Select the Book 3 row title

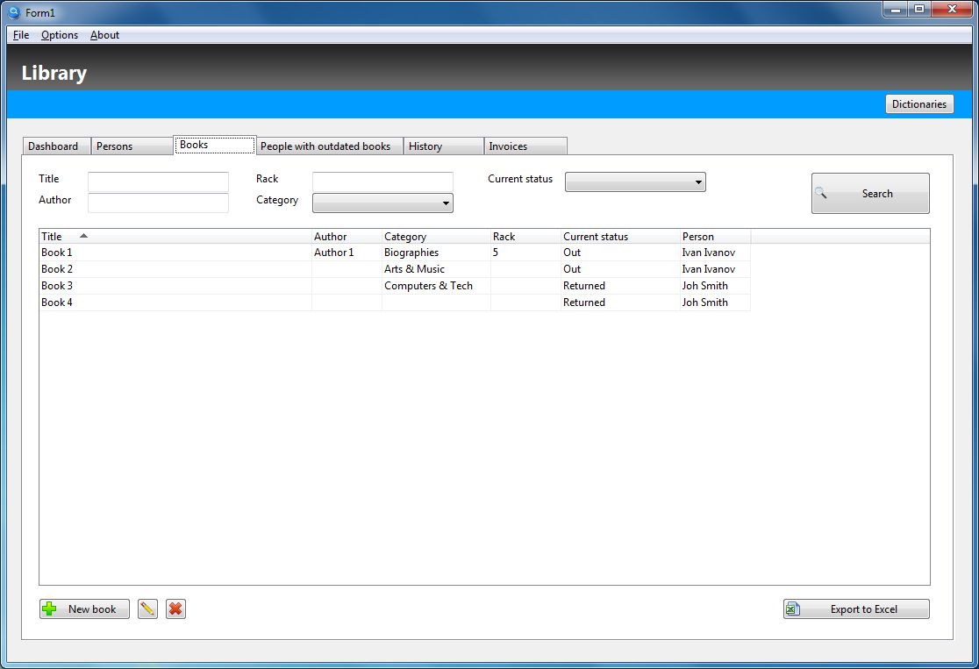tap(57, 286)
